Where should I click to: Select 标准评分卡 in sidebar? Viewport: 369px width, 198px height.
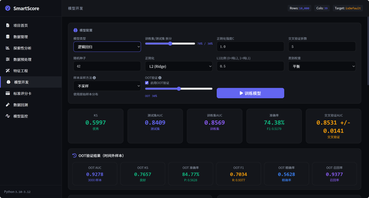[31, 93]
